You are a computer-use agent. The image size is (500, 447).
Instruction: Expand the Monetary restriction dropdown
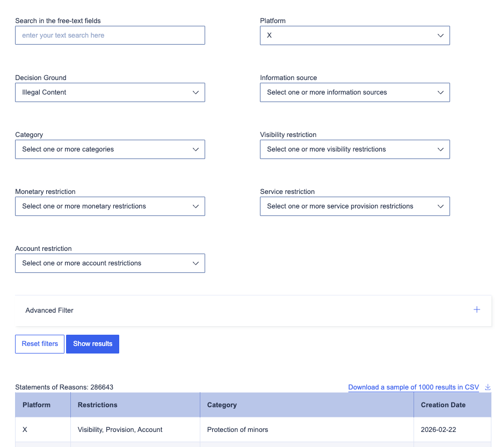click(110, 206)
